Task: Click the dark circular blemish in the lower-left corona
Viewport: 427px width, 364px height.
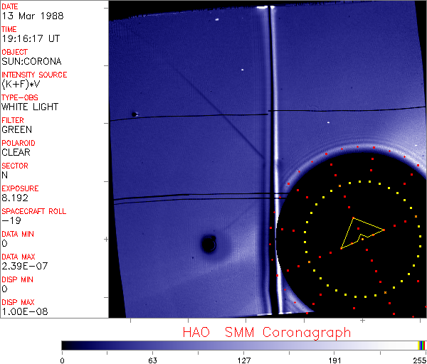Action: [209, 245]
